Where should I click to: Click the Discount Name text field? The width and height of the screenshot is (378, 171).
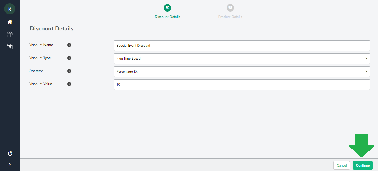pos(242,46)
